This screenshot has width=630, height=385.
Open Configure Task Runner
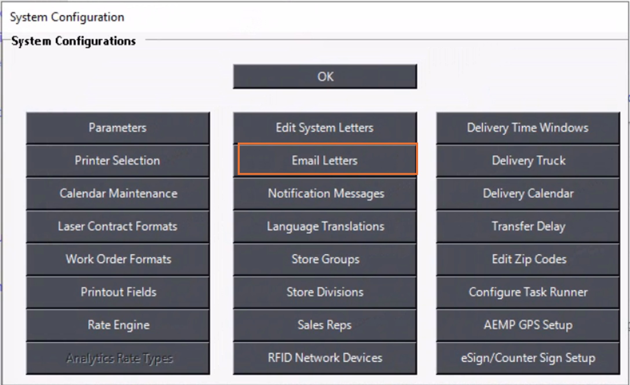coord(528,292)
